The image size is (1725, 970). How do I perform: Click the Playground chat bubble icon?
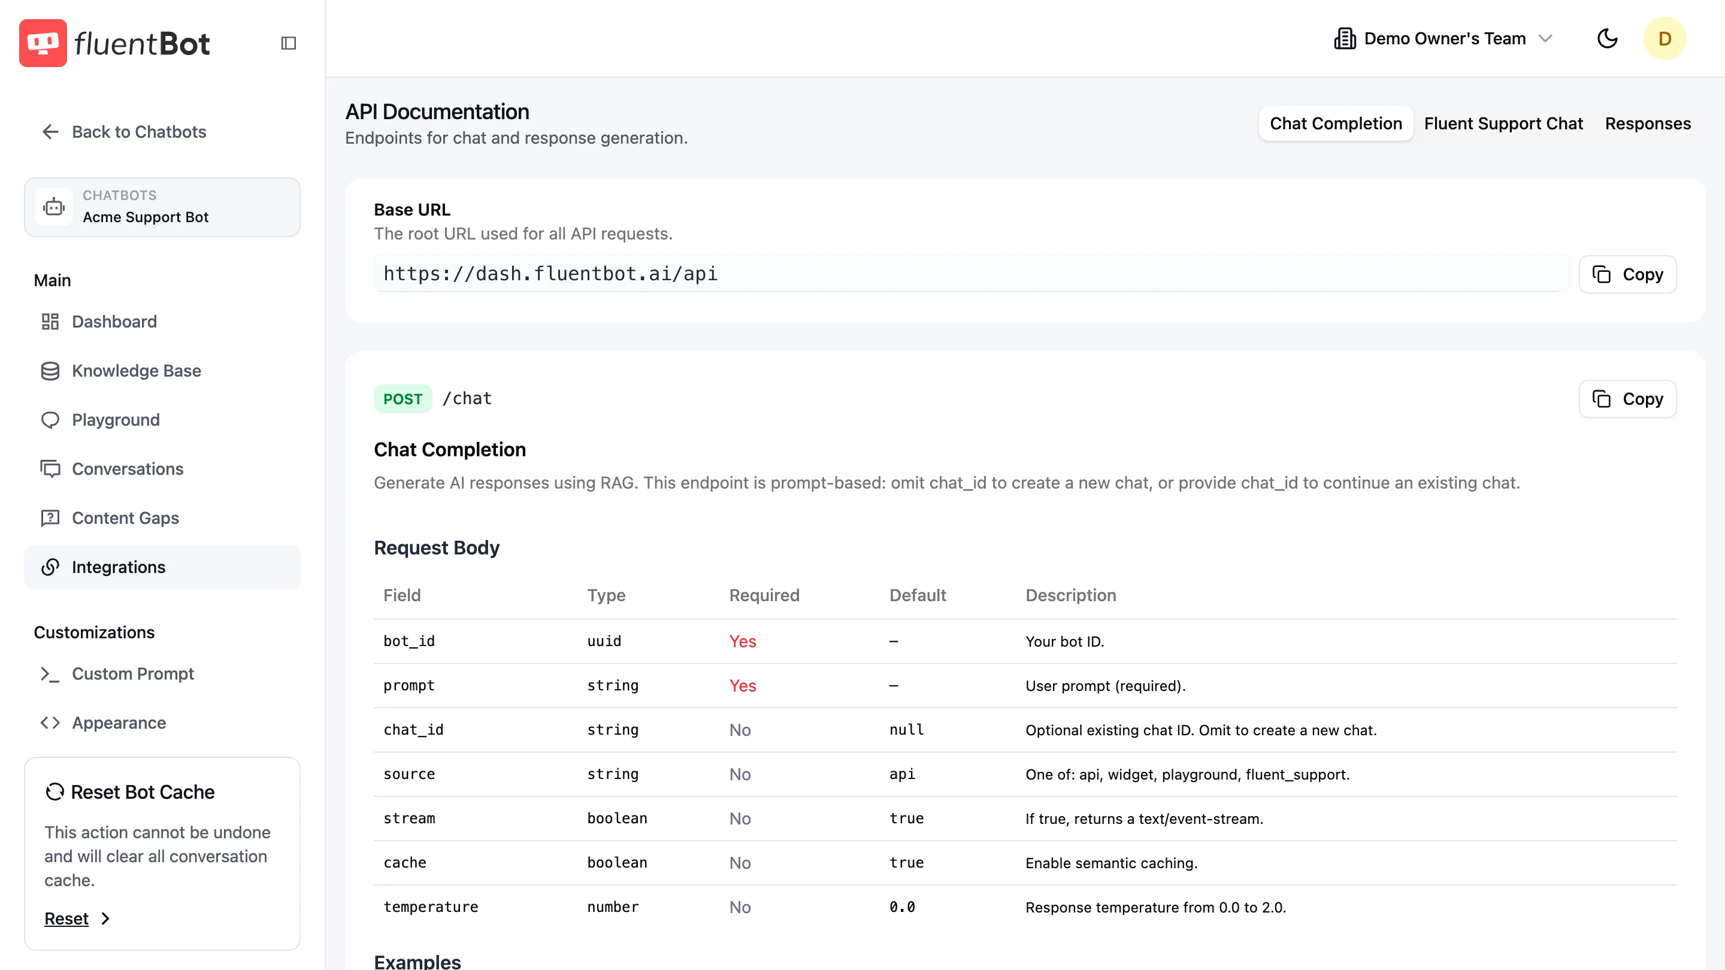click(x=50, y=420)
